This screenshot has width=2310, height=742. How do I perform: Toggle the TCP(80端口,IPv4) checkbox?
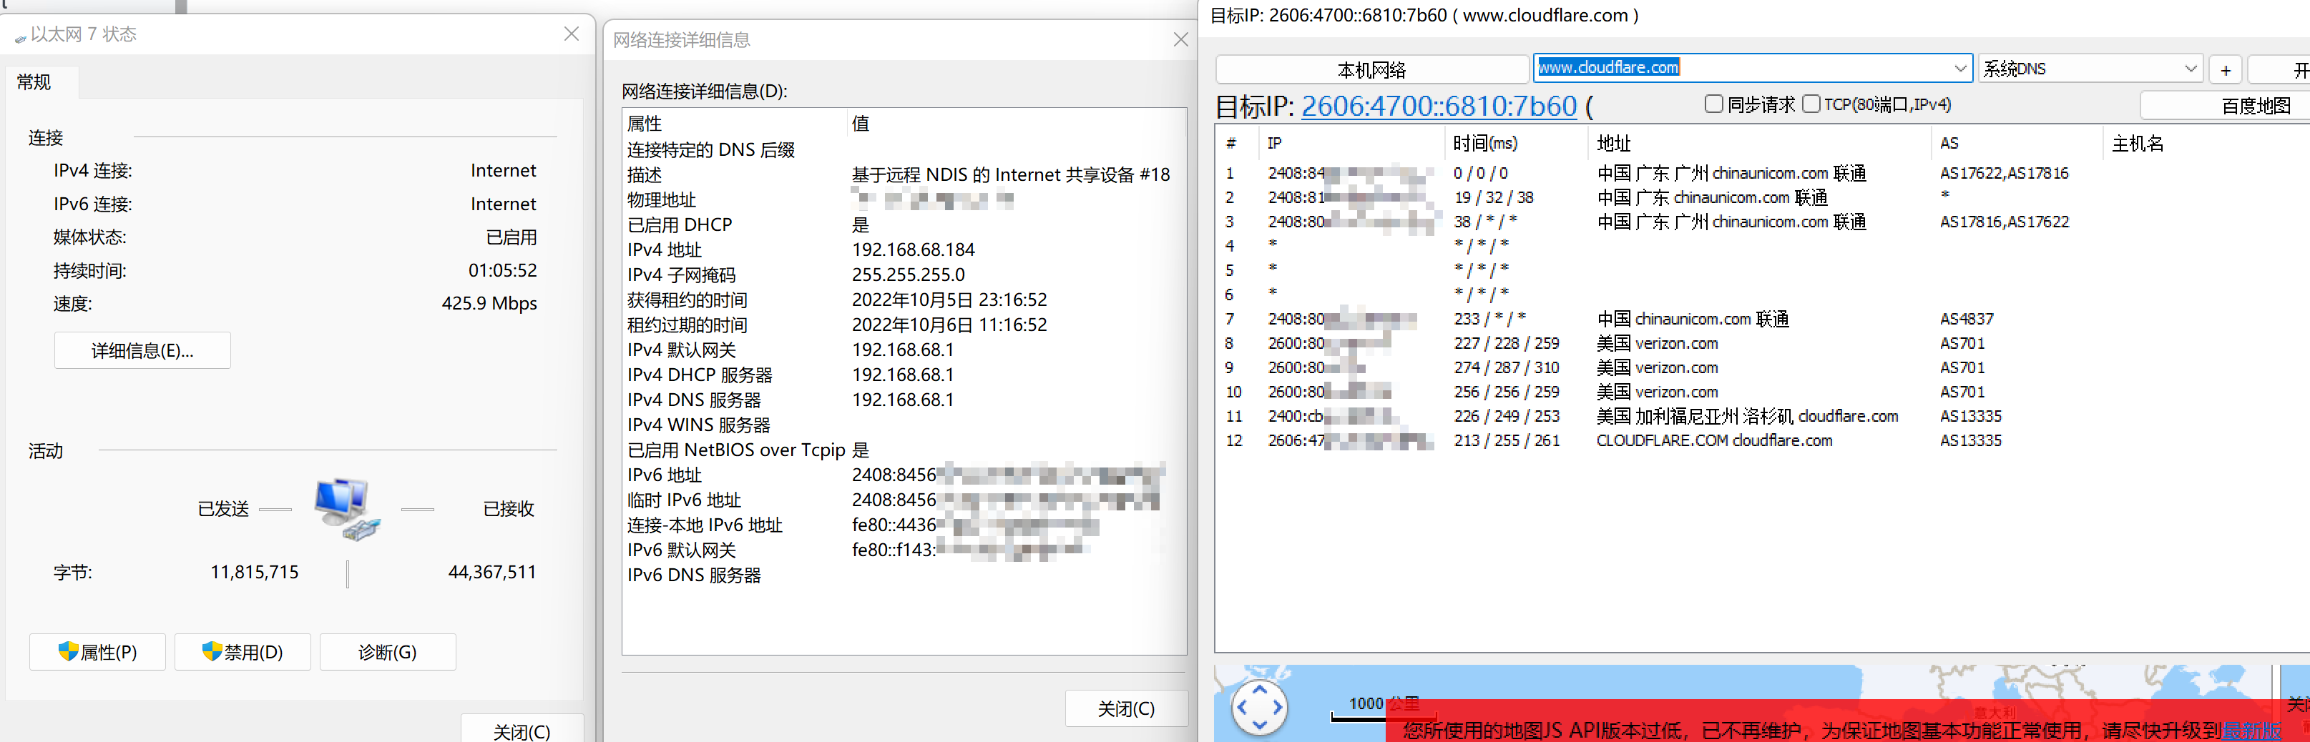click(x=1811, y=104)
